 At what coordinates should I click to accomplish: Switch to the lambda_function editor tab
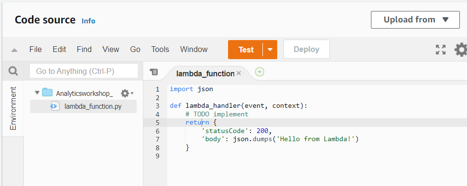[205, 74]
